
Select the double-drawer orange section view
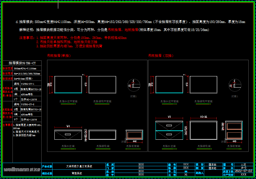coord(235,131)
